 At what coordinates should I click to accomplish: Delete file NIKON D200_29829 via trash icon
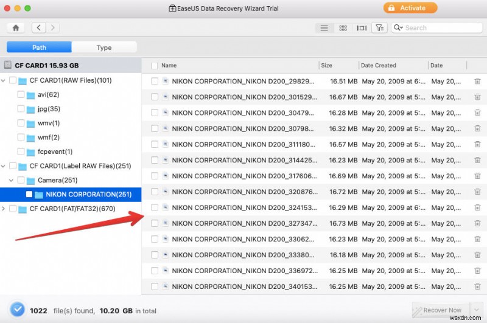point(477,82)
